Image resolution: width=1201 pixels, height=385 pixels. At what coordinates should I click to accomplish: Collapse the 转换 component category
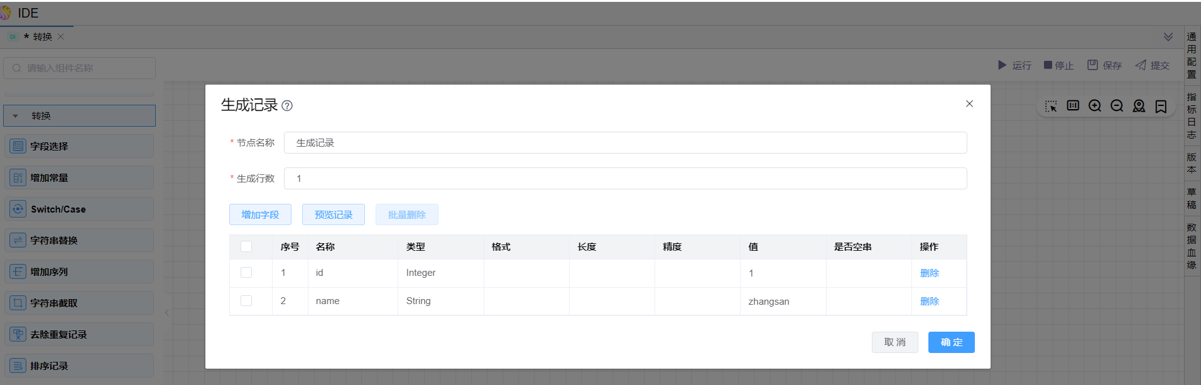(x=16, y=116)
